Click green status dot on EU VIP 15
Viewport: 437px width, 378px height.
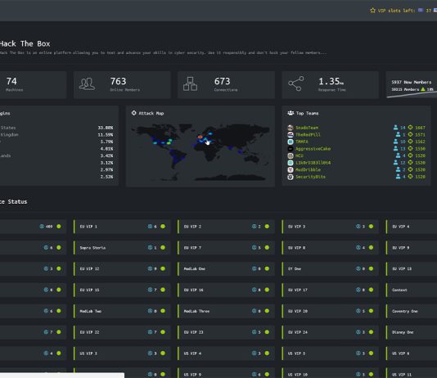(163, 290)
